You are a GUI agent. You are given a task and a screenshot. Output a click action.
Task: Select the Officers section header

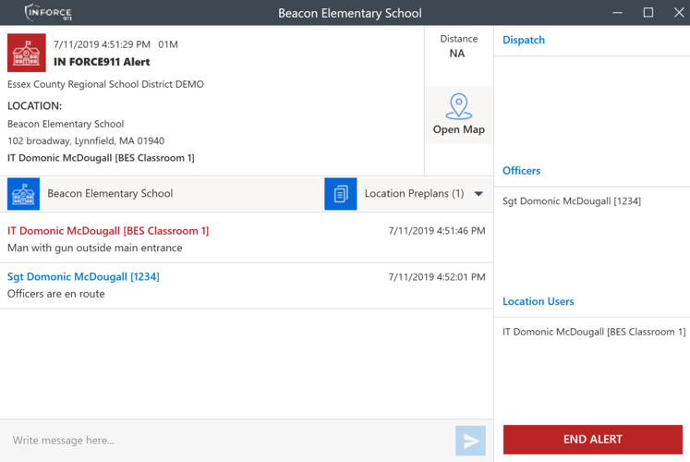click(x=522, y=171)
